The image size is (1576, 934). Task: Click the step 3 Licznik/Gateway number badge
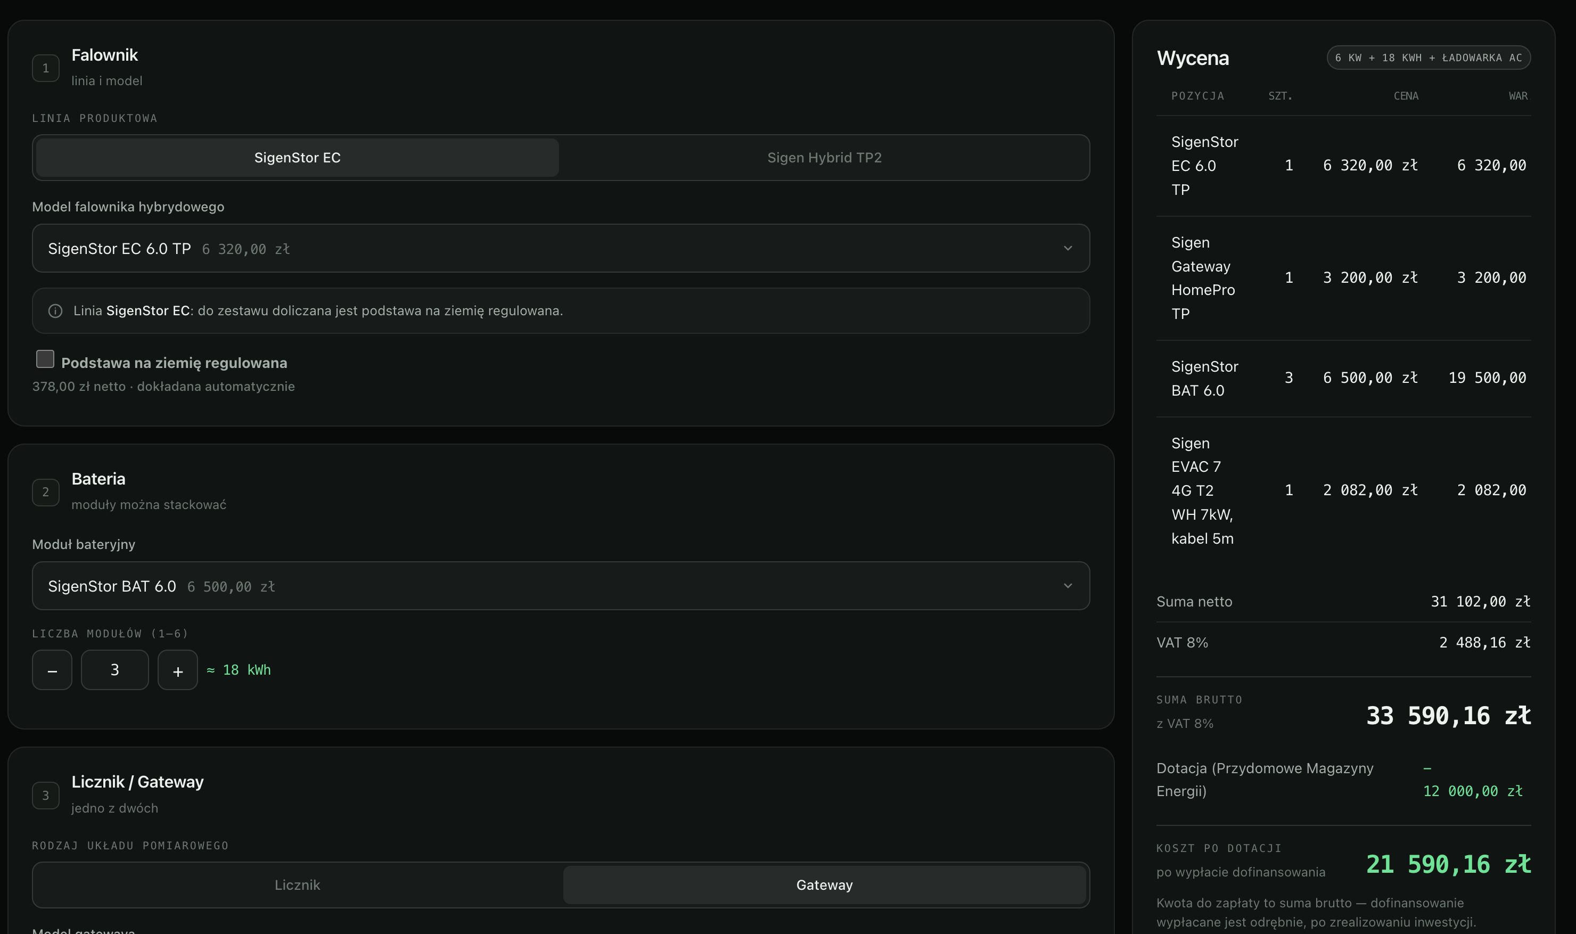46,796
